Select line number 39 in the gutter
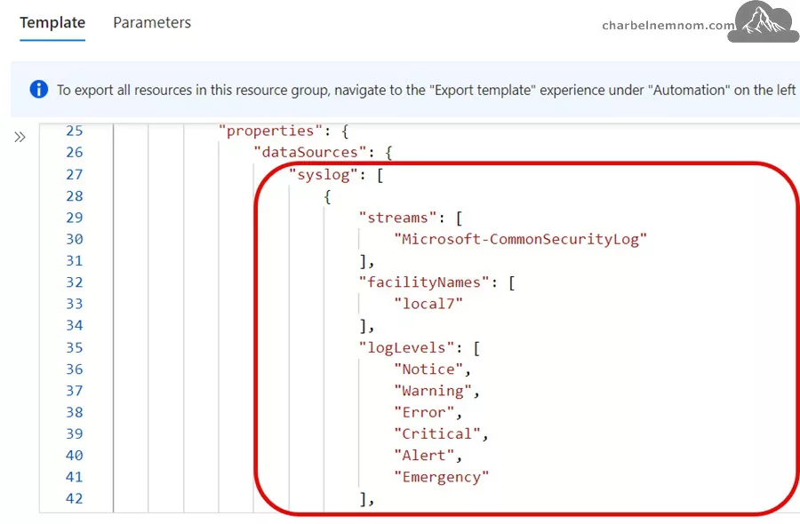Screen dimensions: 800x524 75,433
